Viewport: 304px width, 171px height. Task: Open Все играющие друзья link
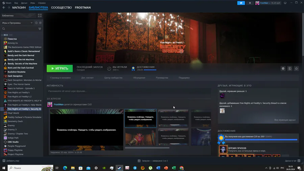pos(285,120)
